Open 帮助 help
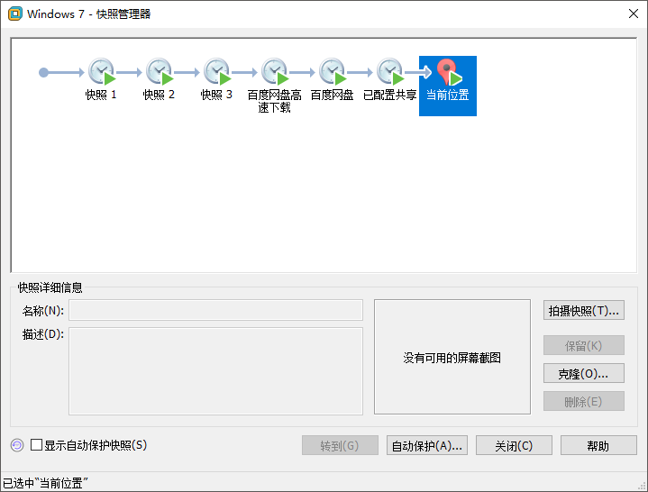648x492 pixels. (x=598, y=445)
